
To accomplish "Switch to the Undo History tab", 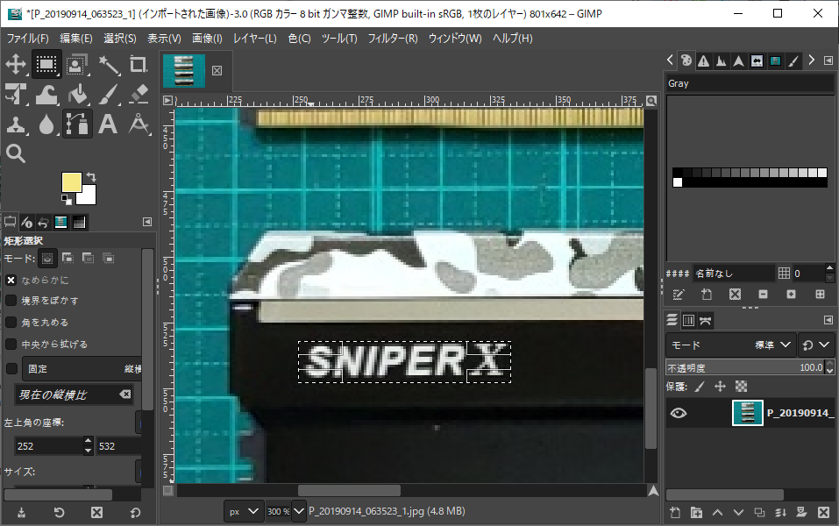I will point(43,222).
